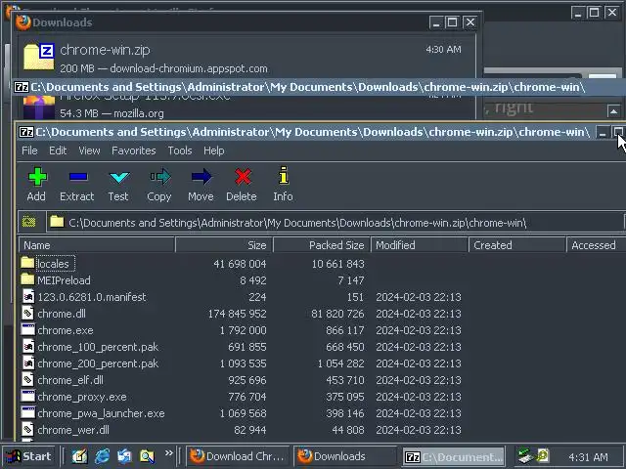Click the Add toolbar icon
The width and height of the screenshot is (626, 469).
(x=37, y=177)
